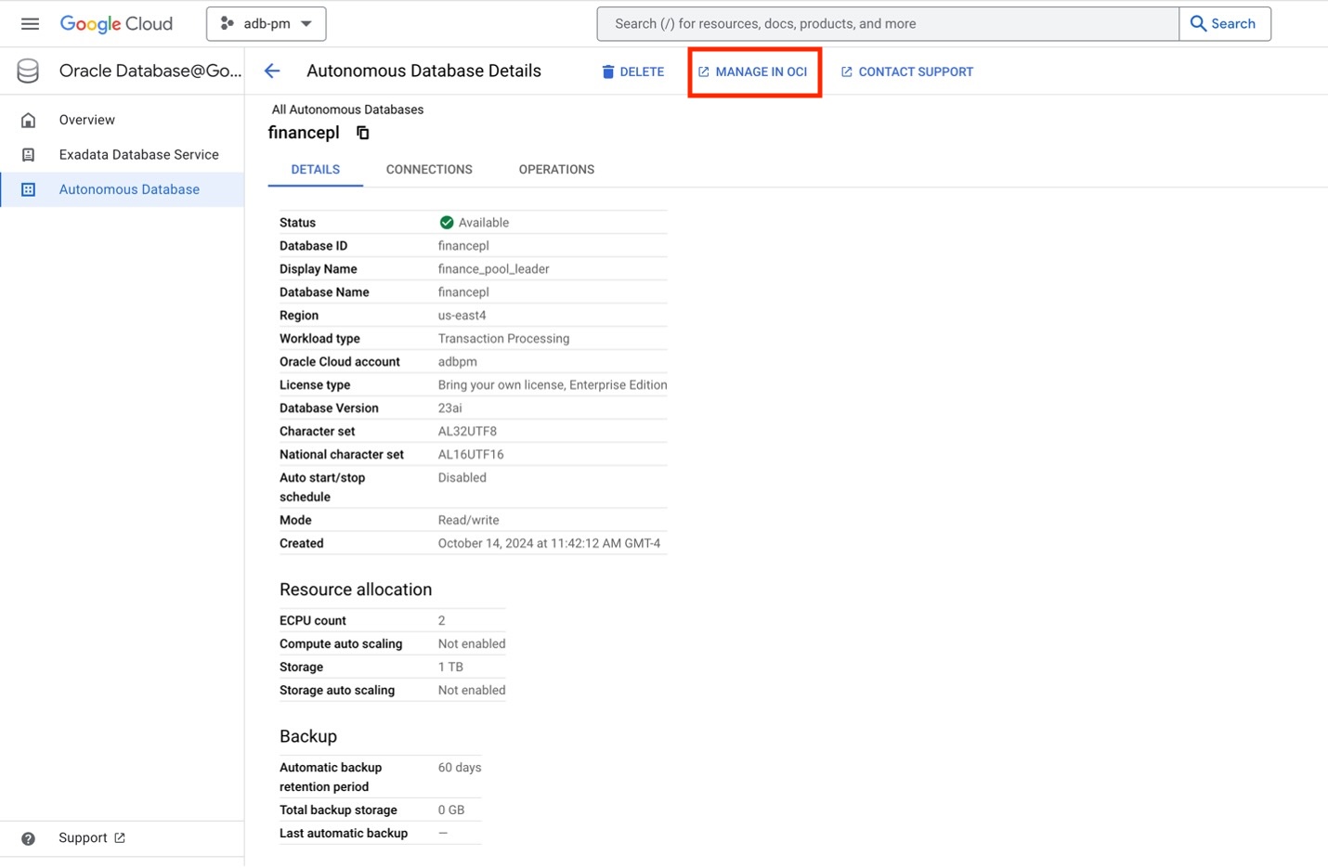Click the trash icon to delete database
The image size is (1328, 868).
[607, 71]
